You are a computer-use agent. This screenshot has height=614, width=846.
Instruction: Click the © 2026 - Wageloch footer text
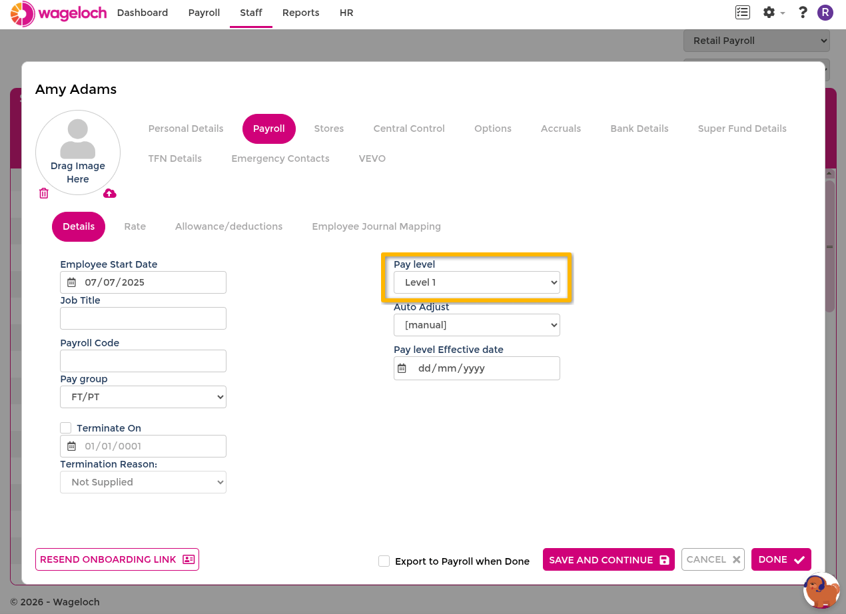click(55, 602)
